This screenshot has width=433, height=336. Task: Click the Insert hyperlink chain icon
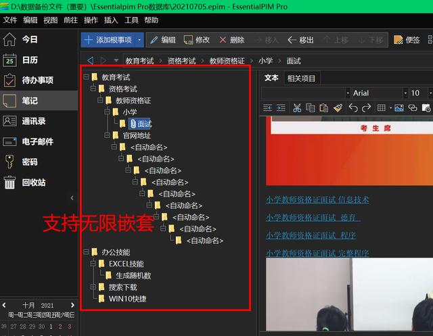(413, 108)
